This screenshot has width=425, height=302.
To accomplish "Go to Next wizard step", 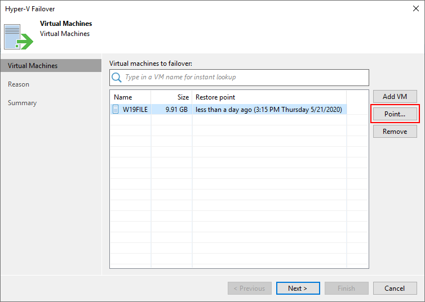I will point(298,288).
